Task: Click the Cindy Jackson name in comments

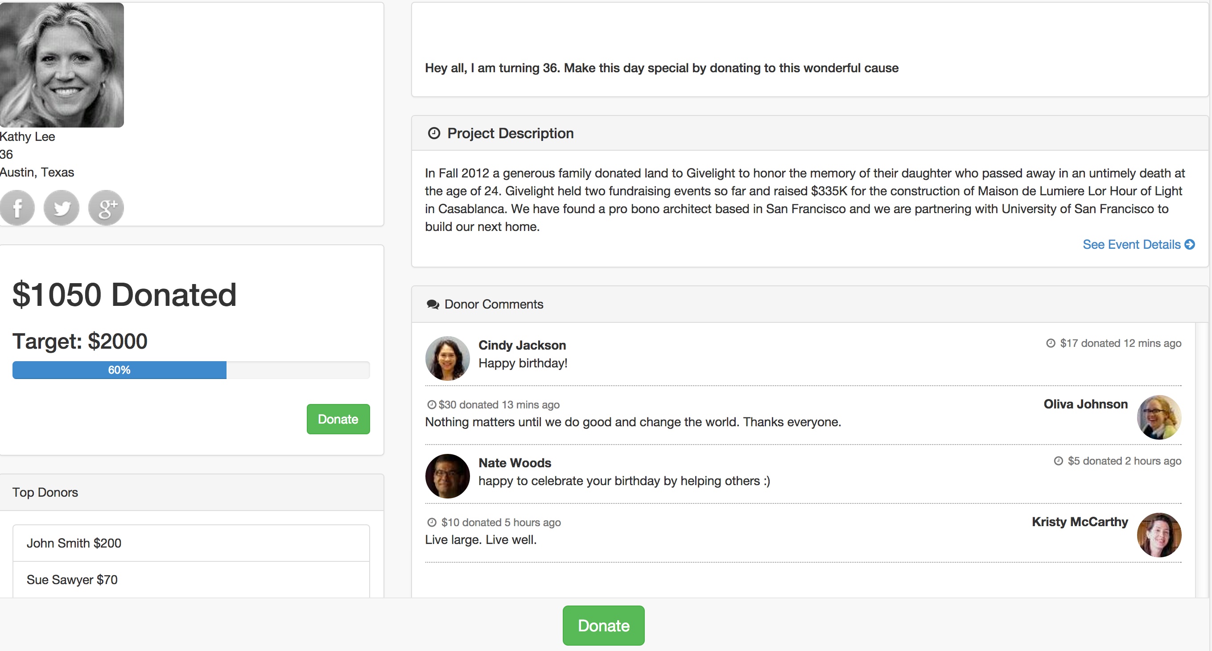Action: tap(522, 345)
